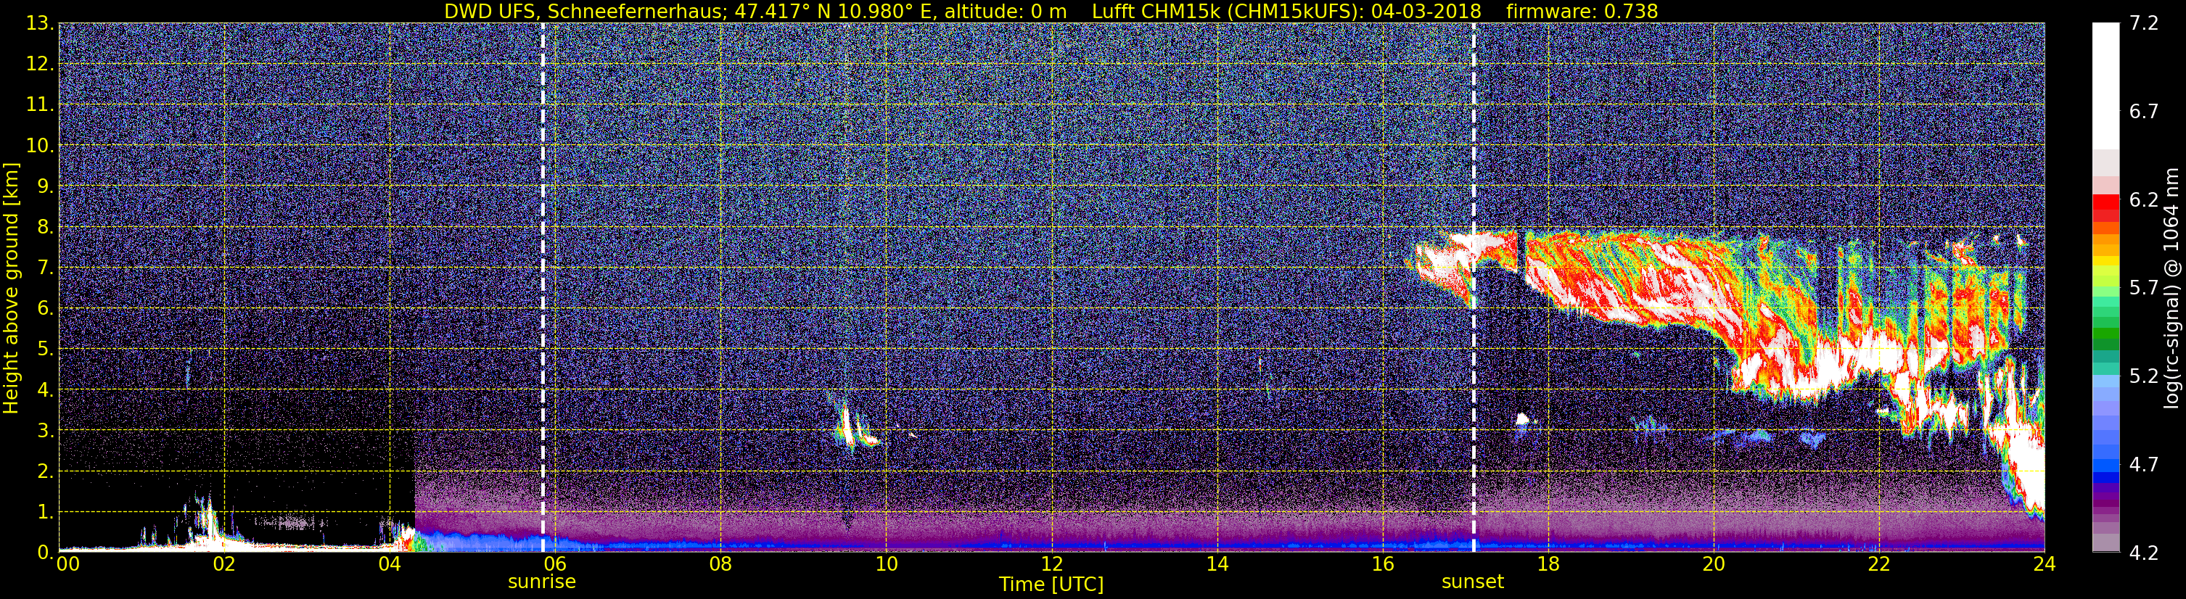Screen dimensions: 2186x599
Task: Click the dashed white sunrise marker line
Action: [542, 288]
